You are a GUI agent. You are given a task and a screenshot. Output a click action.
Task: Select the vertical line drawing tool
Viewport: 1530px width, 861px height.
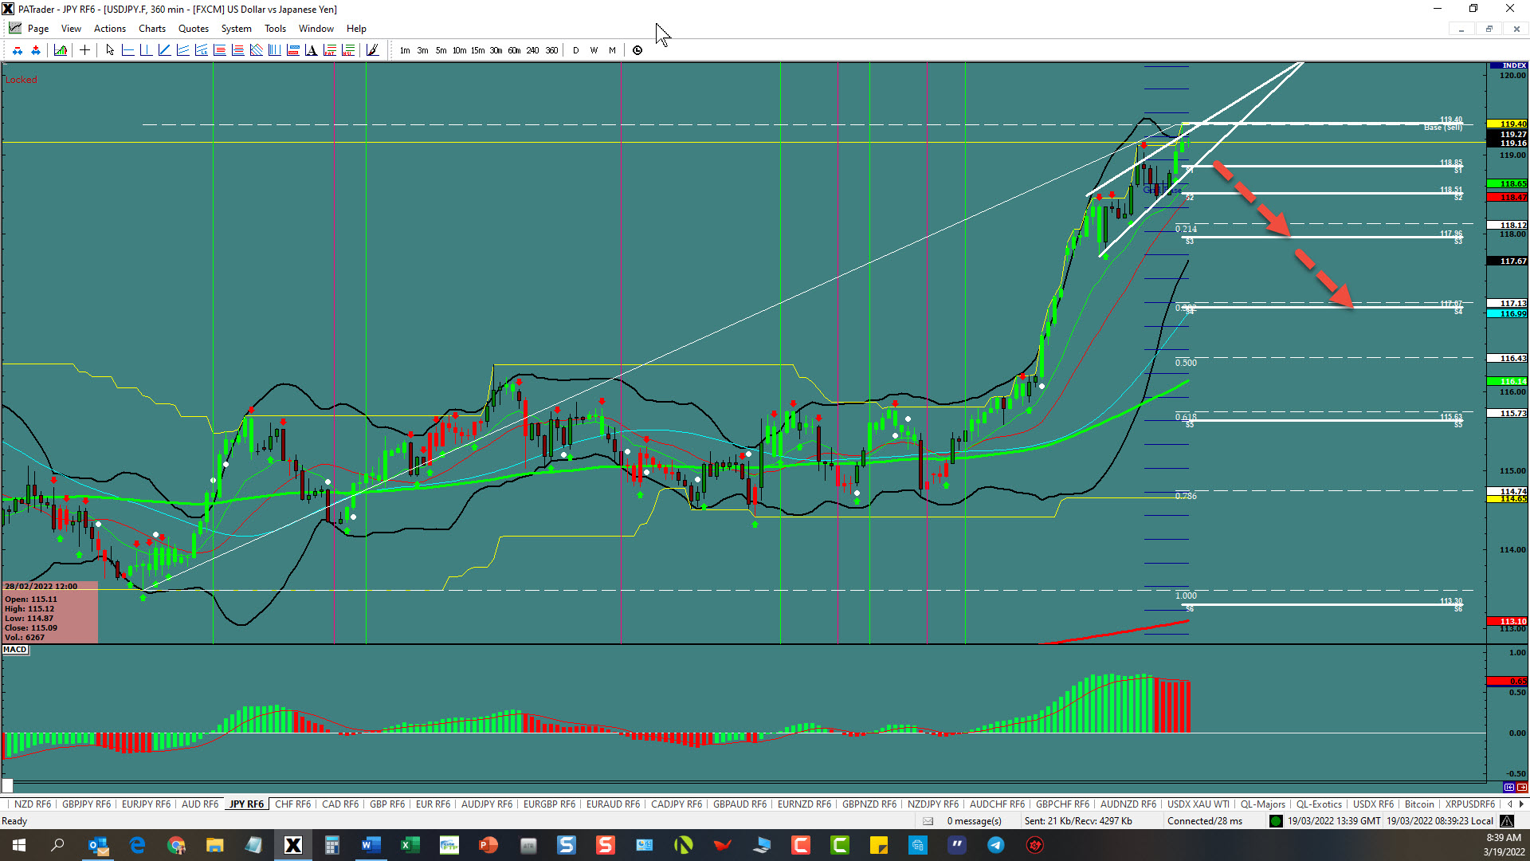click(146, 50)
